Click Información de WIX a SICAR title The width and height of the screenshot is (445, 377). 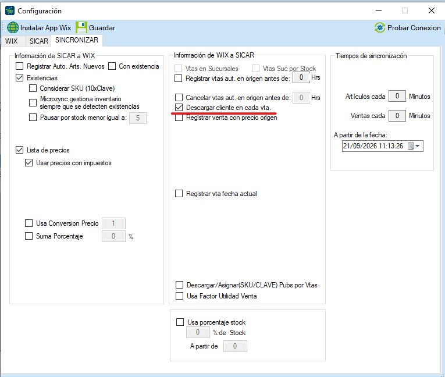(214, 55)
